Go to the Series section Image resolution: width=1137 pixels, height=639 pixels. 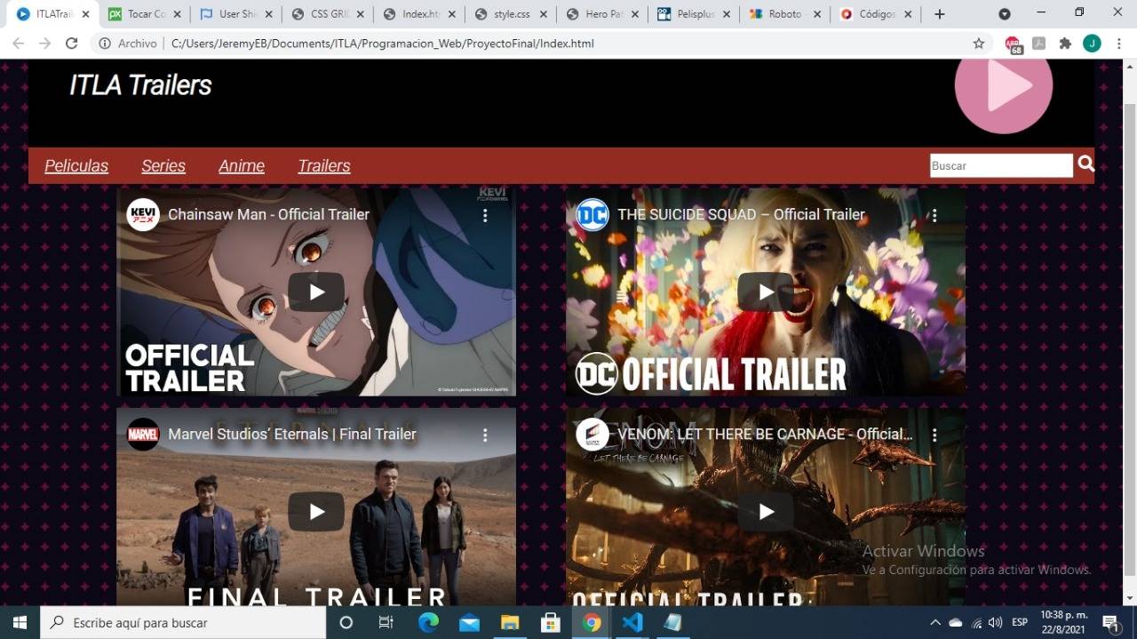coord(163,166)
